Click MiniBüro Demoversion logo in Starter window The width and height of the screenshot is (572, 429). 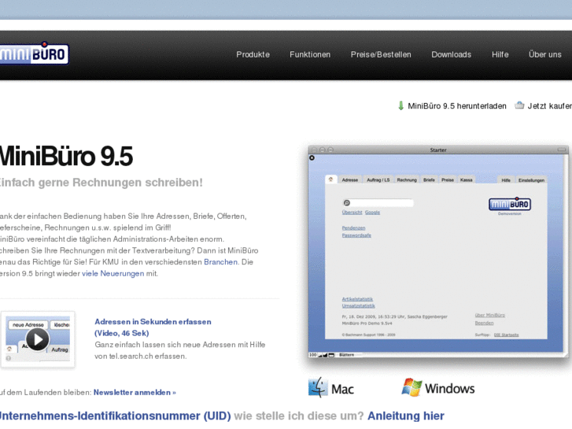[510, 206]
